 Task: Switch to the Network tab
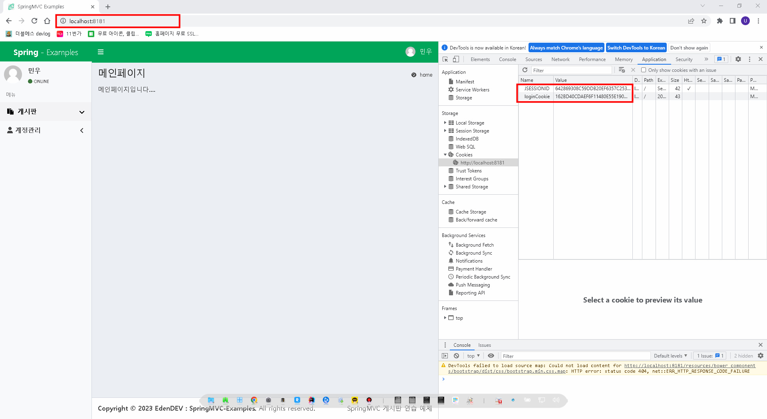[560, 59]
